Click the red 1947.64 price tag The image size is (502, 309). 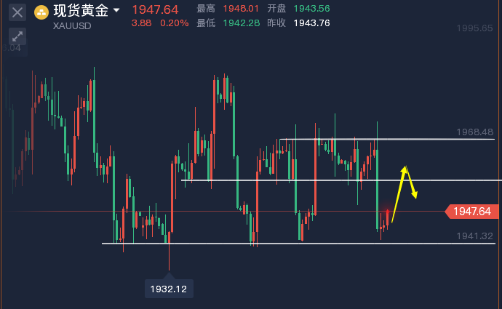(x=473, y=212)
